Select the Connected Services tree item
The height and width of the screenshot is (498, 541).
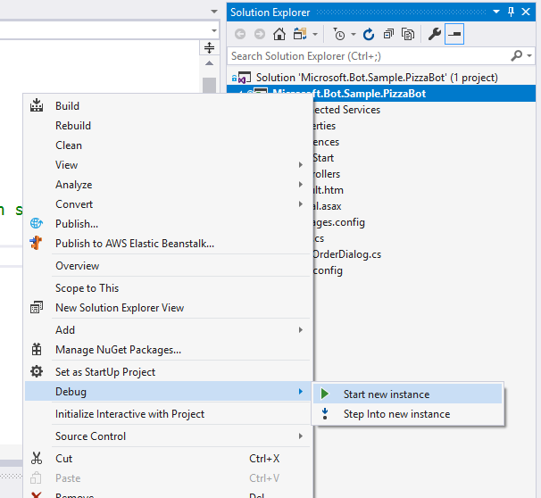coord(346,110)
